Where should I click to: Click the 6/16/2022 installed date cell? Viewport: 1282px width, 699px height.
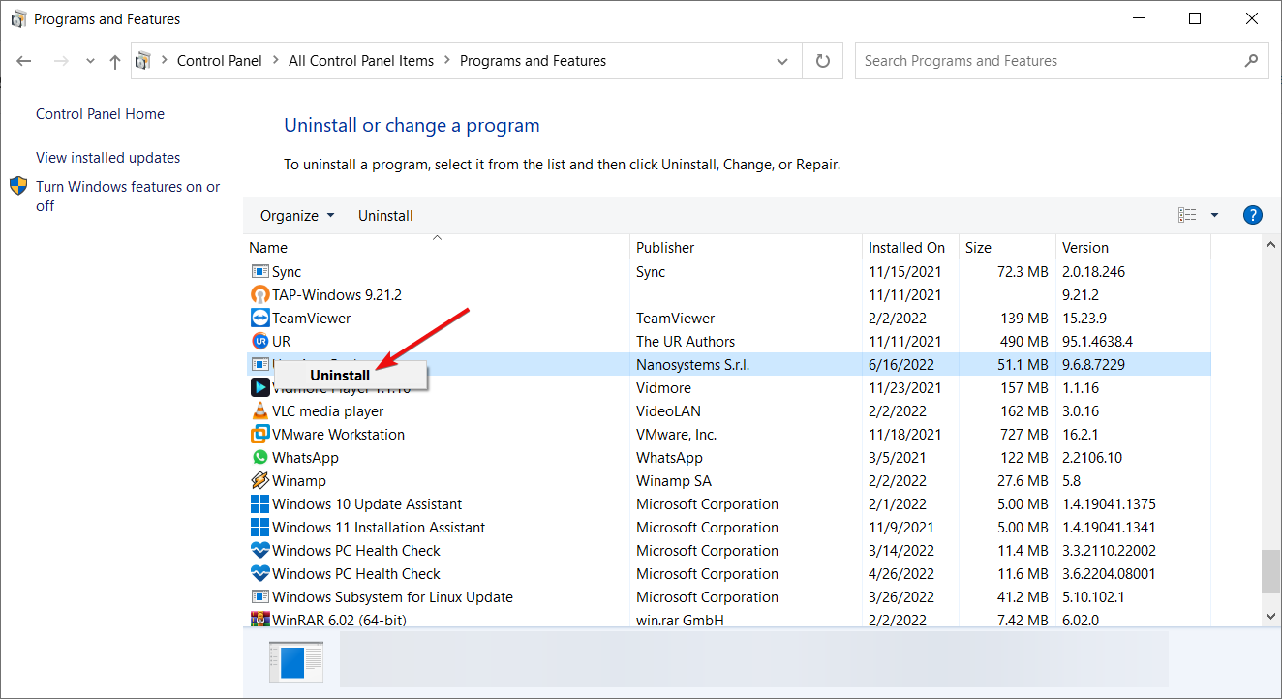[901, 365]
